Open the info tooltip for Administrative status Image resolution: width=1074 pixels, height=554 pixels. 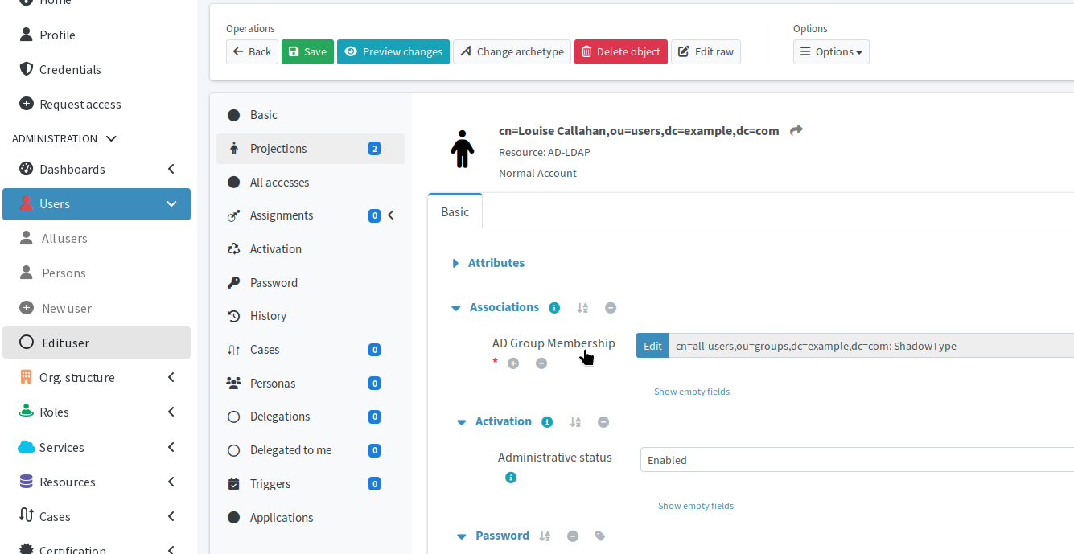tap(511, 477)
